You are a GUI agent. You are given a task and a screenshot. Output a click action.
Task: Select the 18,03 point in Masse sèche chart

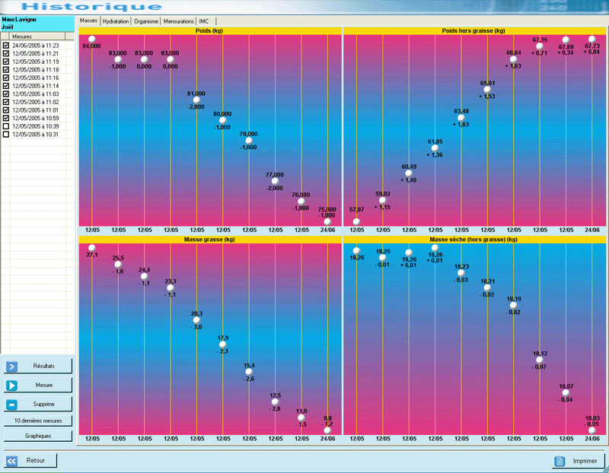point(591,430)
